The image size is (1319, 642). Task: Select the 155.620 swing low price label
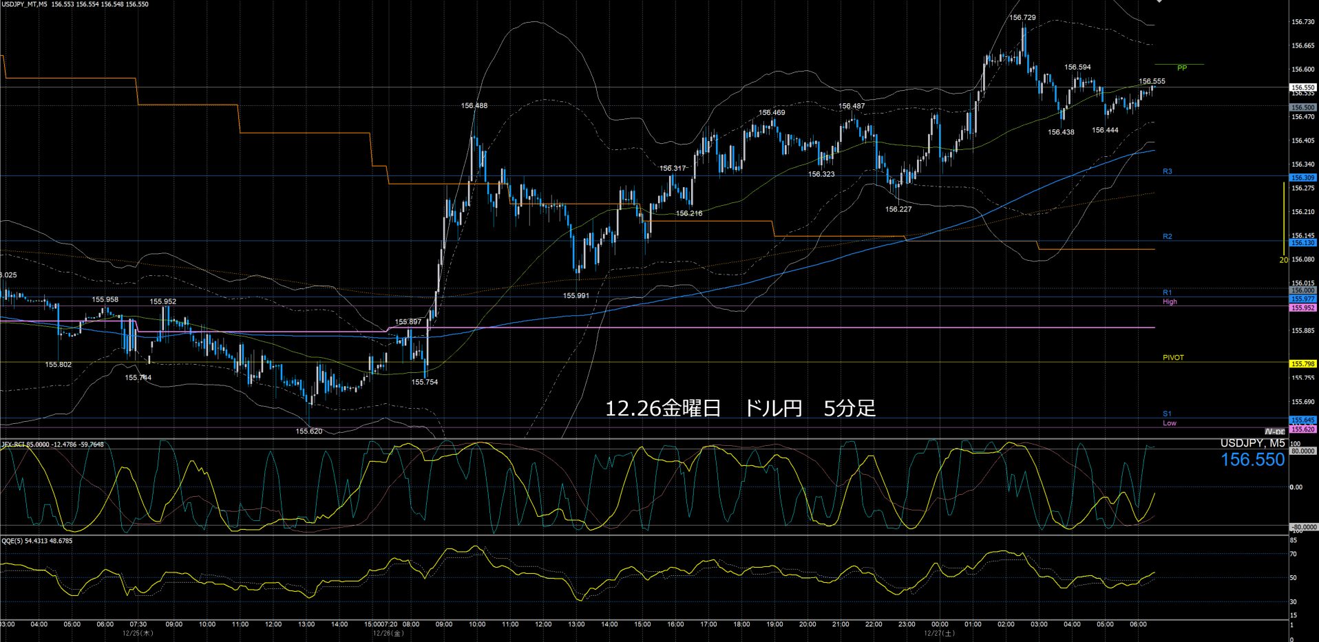(x=309, y=431)
